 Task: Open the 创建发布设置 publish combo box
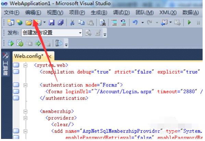click(x=52, y=33)
